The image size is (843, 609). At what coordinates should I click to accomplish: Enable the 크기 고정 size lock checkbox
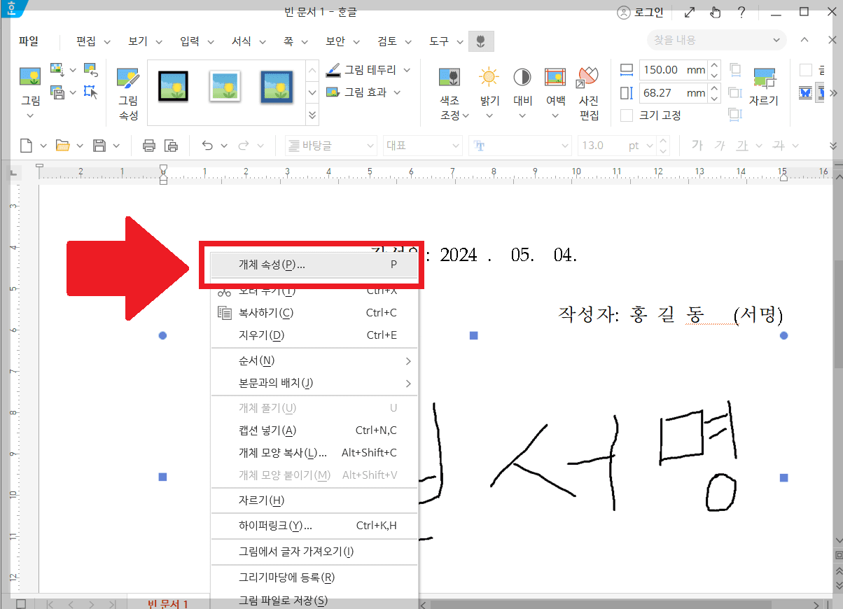(625, 115)
